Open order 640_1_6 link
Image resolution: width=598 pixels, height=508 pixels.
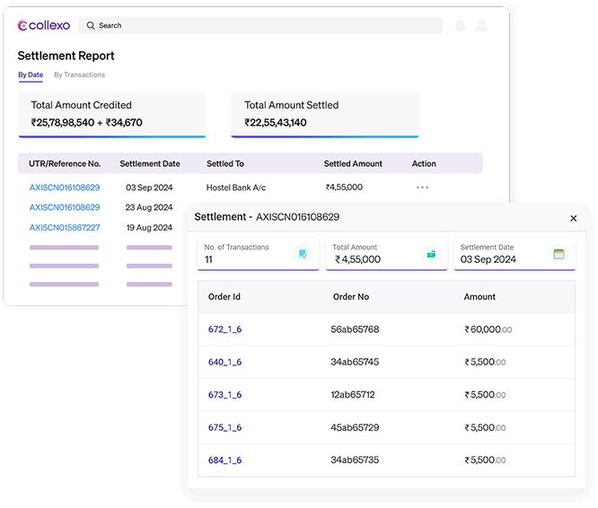pos(224,363)
